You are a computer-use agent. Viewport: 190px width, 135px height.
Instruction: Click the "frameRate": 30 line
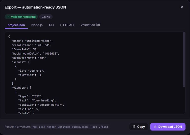(x=25, y=49)
